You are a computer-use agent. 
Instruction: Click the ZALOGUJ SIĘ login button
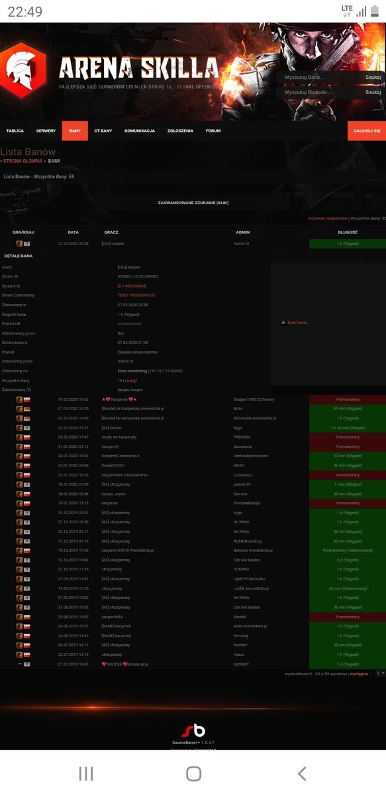click(367, 131)
